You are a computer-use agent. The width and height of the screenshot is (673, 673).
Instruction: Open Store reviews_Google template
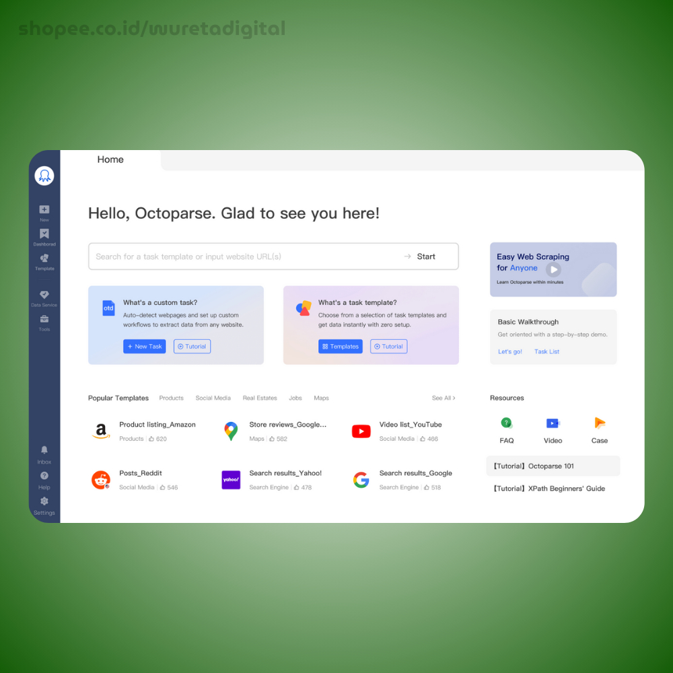coord(287,425)
